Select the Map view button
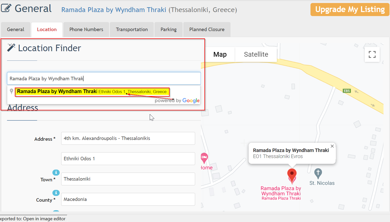The width and height of the screenshot is (390, 222). tap(220, 54)
